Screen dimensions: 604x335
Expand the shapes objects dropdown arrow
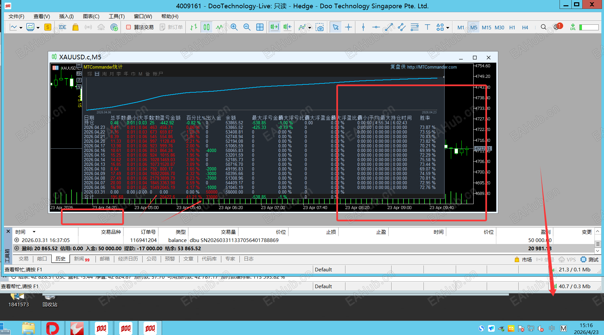(x=448, y=28)
